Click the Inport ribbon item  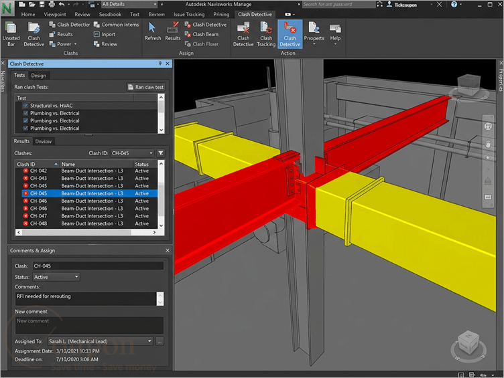pos(105,34)
